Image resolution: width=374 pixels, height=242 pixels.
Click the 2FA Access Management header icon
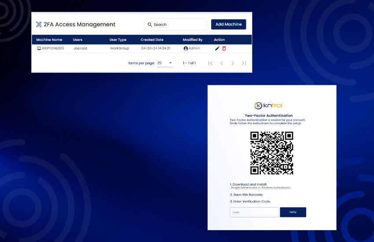pyautogui.click(x=39, y=24)
